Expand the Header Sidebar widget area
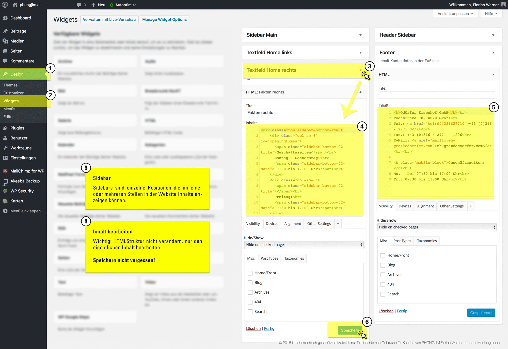The image size is (508, 349). 493,35
